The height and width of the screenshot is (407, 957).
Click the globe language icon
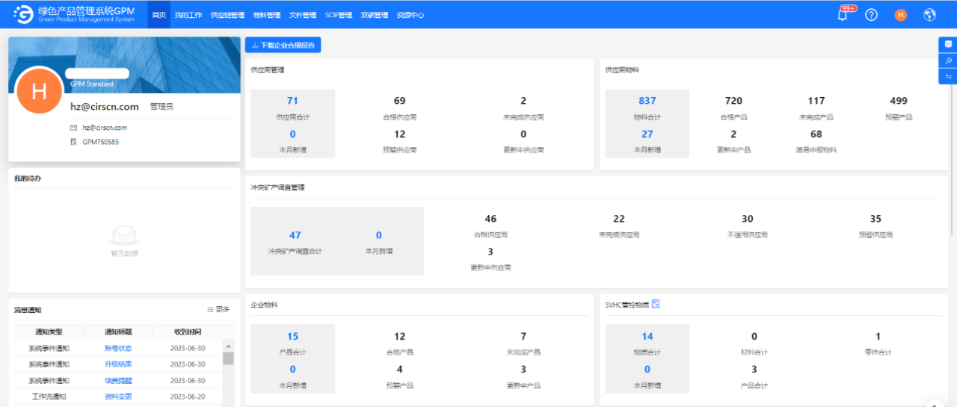click(x=930, y=15)
